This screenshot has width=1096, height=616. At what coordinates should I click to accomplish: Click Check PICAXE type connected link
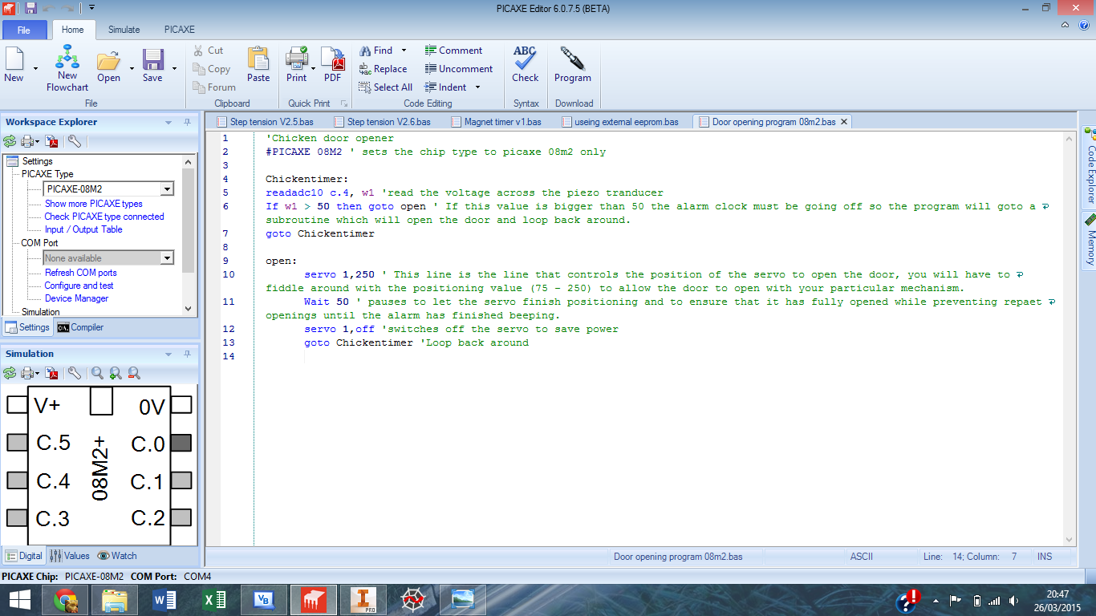(x=104, y=217)
